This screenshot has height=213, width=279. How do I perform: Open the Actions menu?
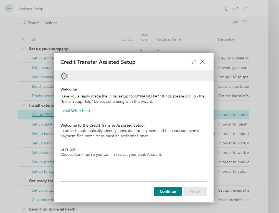click(51, 23)
